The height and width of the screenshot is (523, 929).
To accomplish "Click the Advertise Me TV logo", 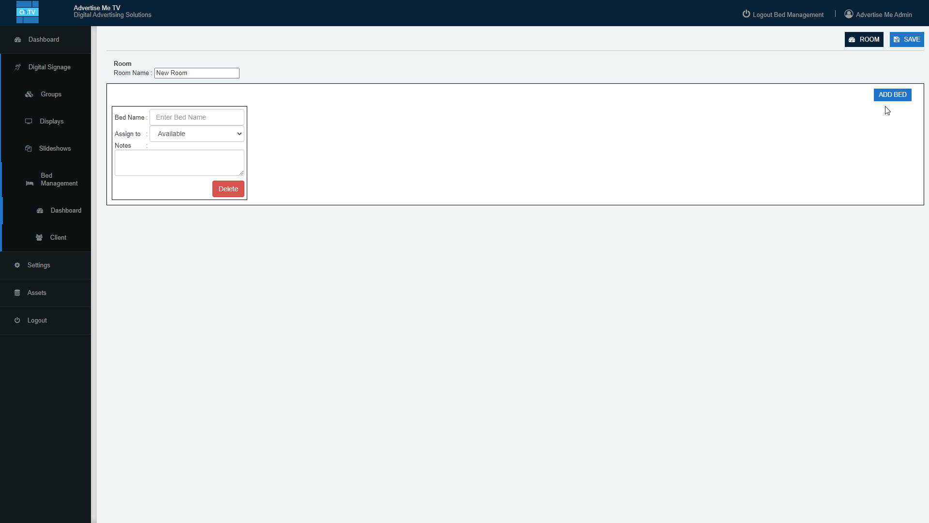I will (28, 12).
